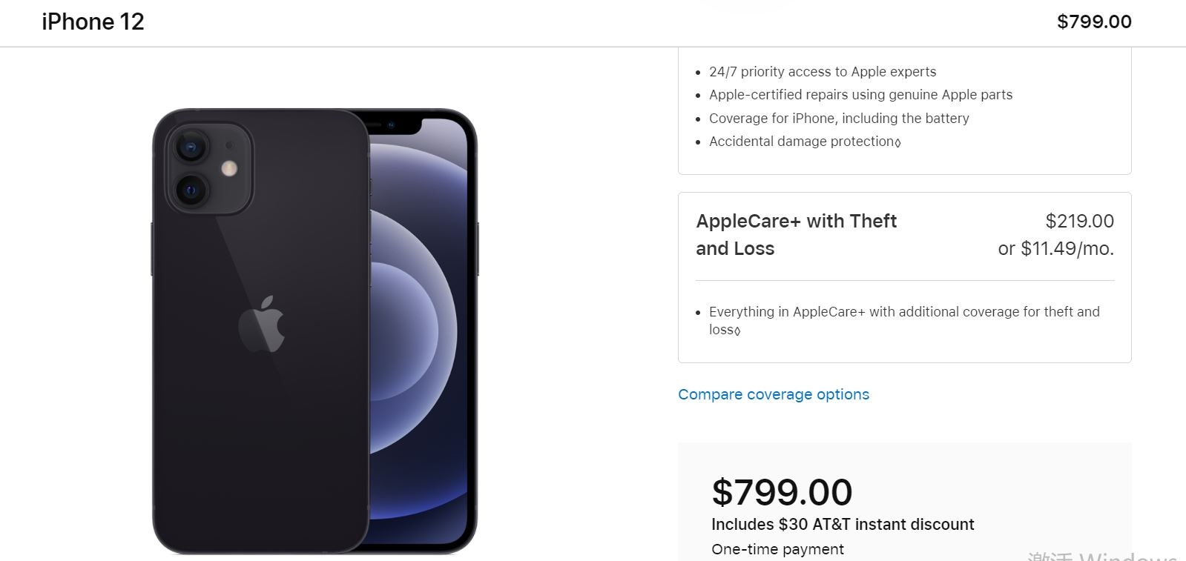Click the One-time payment label
The image size is (1186, 561).
[777, 549]
